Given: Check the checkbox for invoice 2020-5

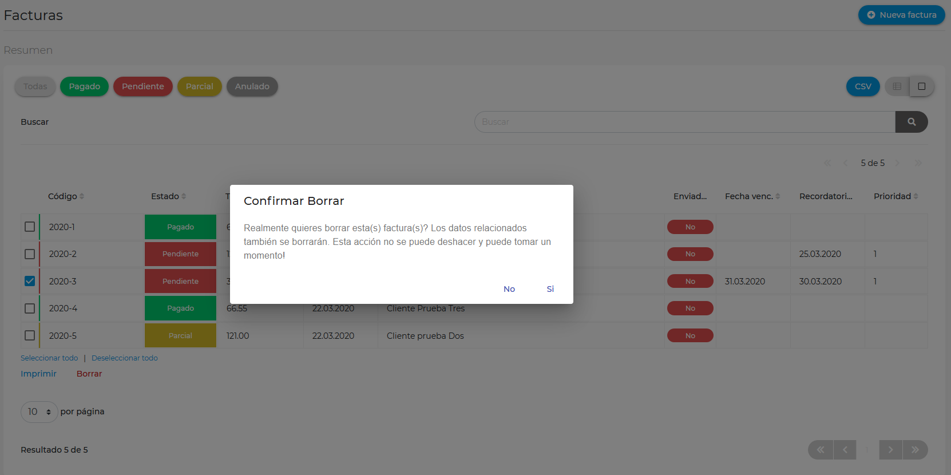Looking at the screenshot, I should [30, 335].
